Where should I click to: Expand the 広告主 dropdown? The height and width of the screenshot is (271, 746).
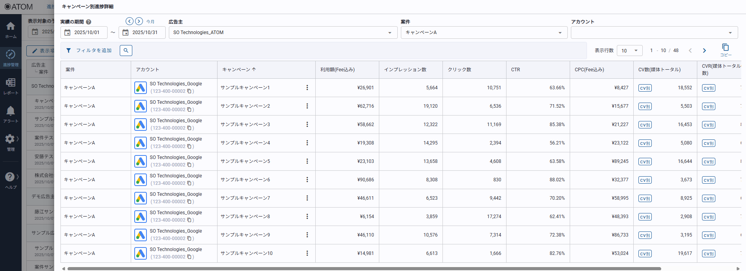[x=389, y=33]
